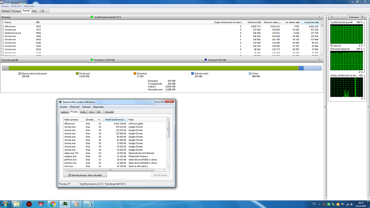Select mbam.exe *32 row in Task Manager

coord(115,153)
